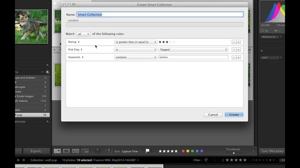Remove the Pick Flag rule with minus
Viewport: 300px width, 168px height.
tap(234, 49)
